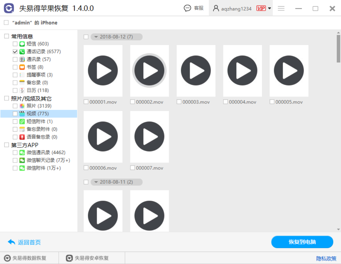Click the calendar icon
This screenshot has width=341, height=264.
tap(22, 90)
